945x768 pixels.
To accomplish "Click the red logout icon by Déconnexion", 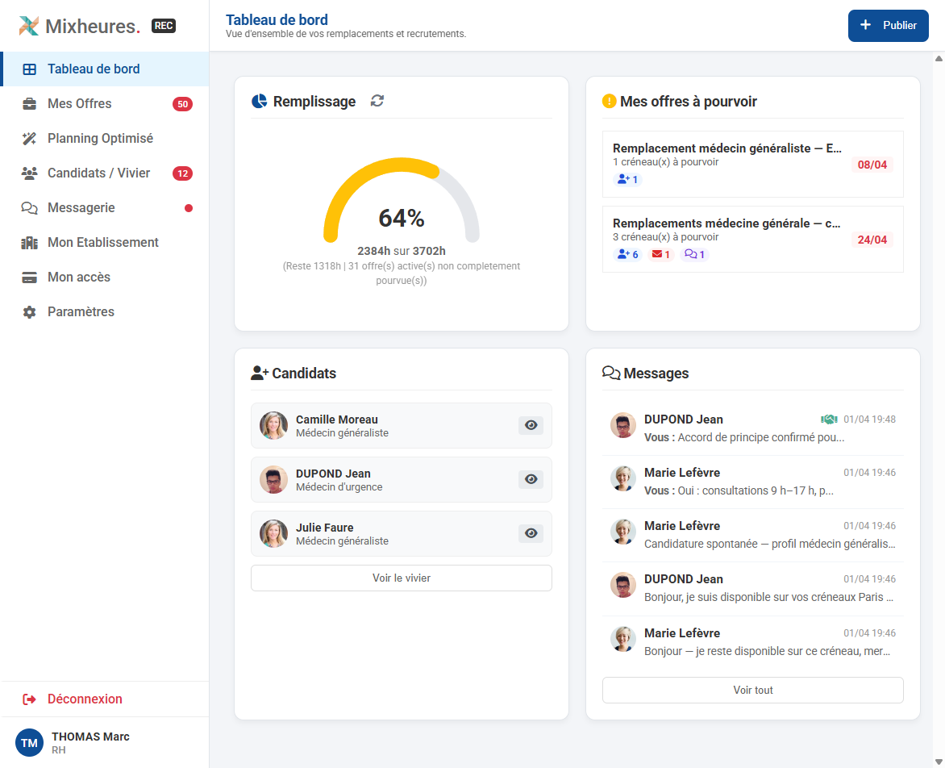I will [x=29, y=699].
